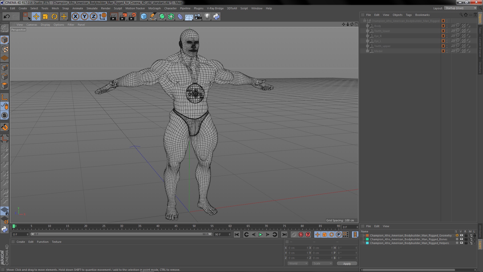Add a Floor environment object icon

tap(189, 17)
